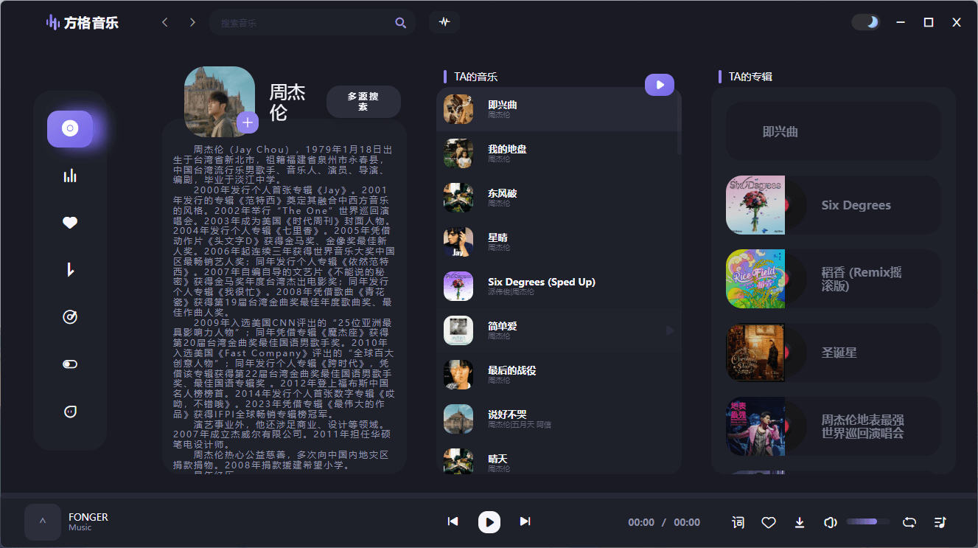Click the 多源搜索 button
Image resolution: width=978 pixels, height=548 pixels.
pos(363,102)
